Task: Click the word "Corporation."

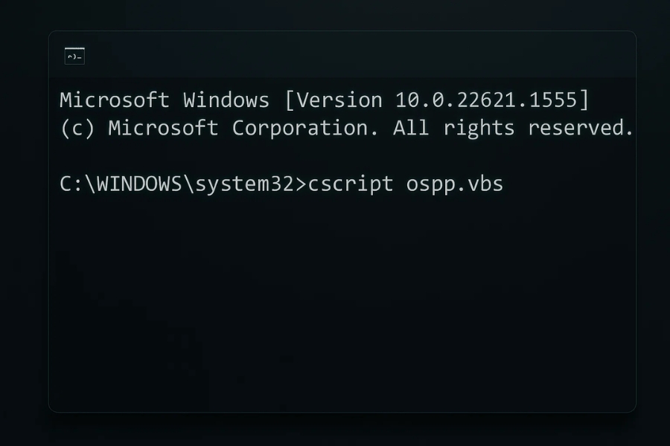Action: pos(305,129)
